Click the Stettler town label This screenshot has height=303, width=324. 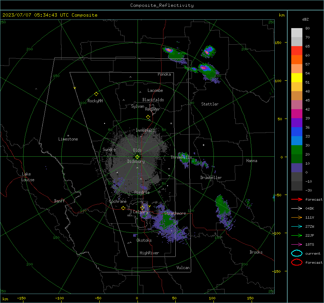coord(210,104)
